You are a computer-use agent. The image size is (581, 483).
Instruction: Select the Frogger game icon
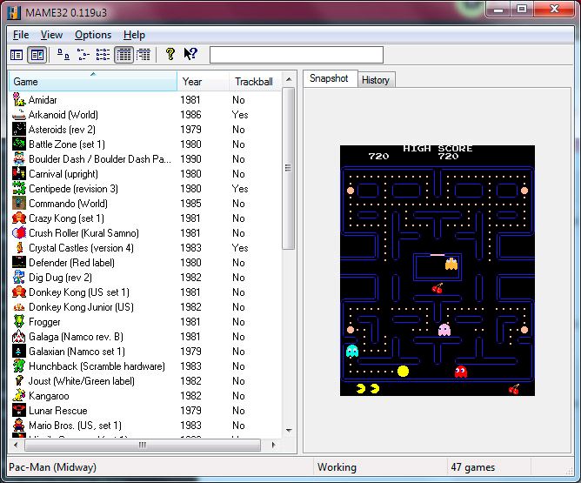pyautogui.click(x=19, y=322)
